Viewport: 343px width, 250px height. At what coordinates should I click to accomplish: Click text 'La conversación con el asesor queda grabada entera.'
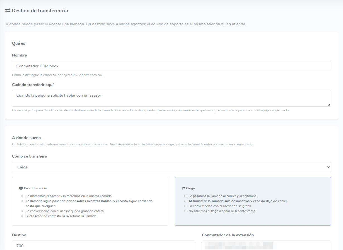(x=65, y=211)
